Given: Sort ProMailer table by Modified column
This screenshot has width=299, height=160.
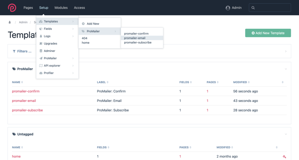Looking at the screenshot, I should pyautogui.click(x=242, y=82).
